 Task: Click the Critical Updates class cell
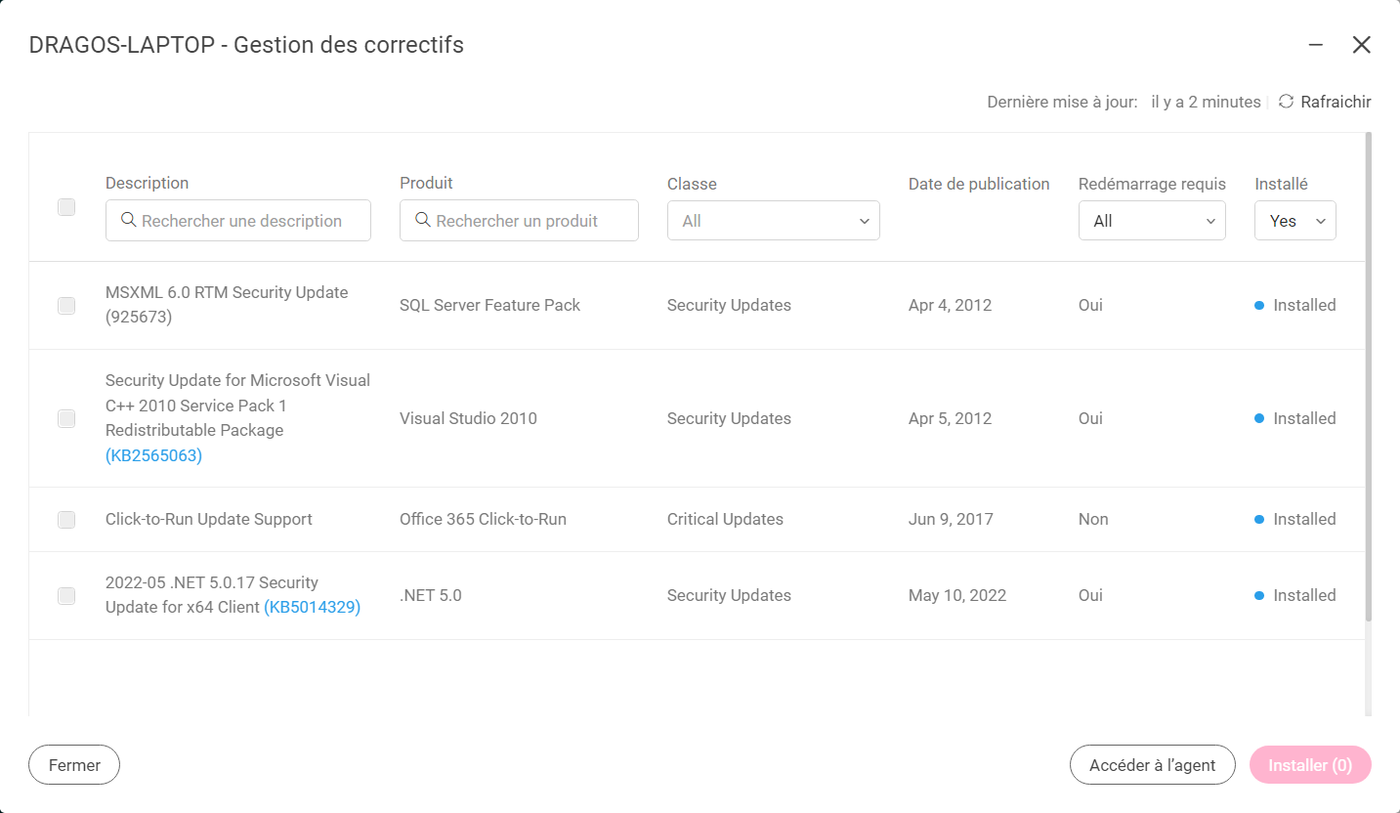coord(725,519)
